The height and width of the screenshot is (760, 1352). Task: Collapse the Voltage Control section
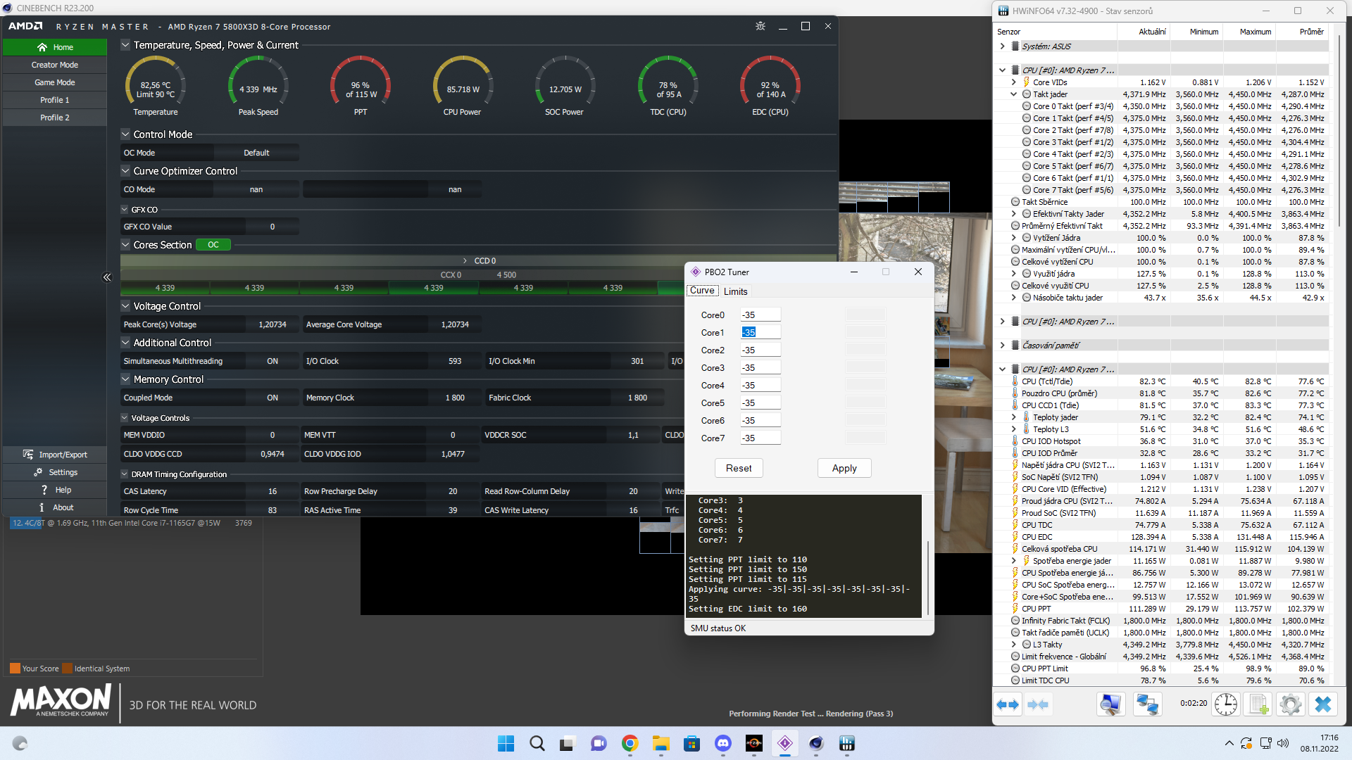pos(125,306)
